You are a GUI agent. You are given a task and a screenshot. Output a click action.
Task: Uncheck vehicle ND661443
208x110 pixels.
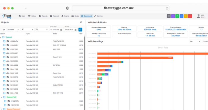point(4,73)
